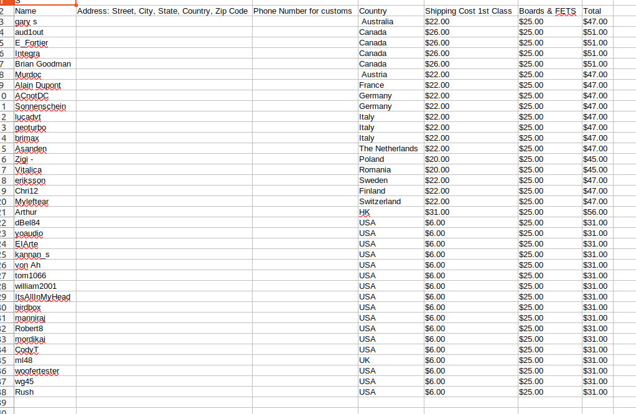This screenshot has width=636, height=414.
Task: Select the $20.00 shipping cell for Poland
Action: [x=471, y=159]
